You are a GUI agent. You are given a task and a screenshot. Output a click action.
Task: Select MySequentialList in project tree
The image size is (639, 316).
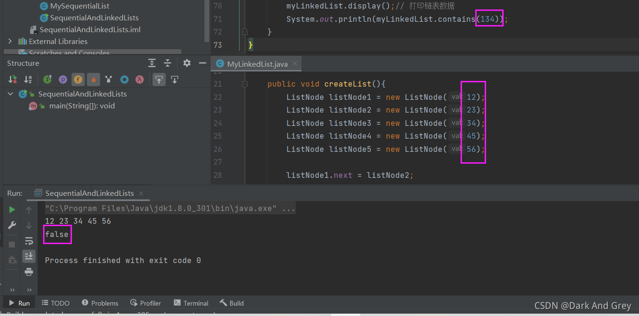(x=80, y=6)
